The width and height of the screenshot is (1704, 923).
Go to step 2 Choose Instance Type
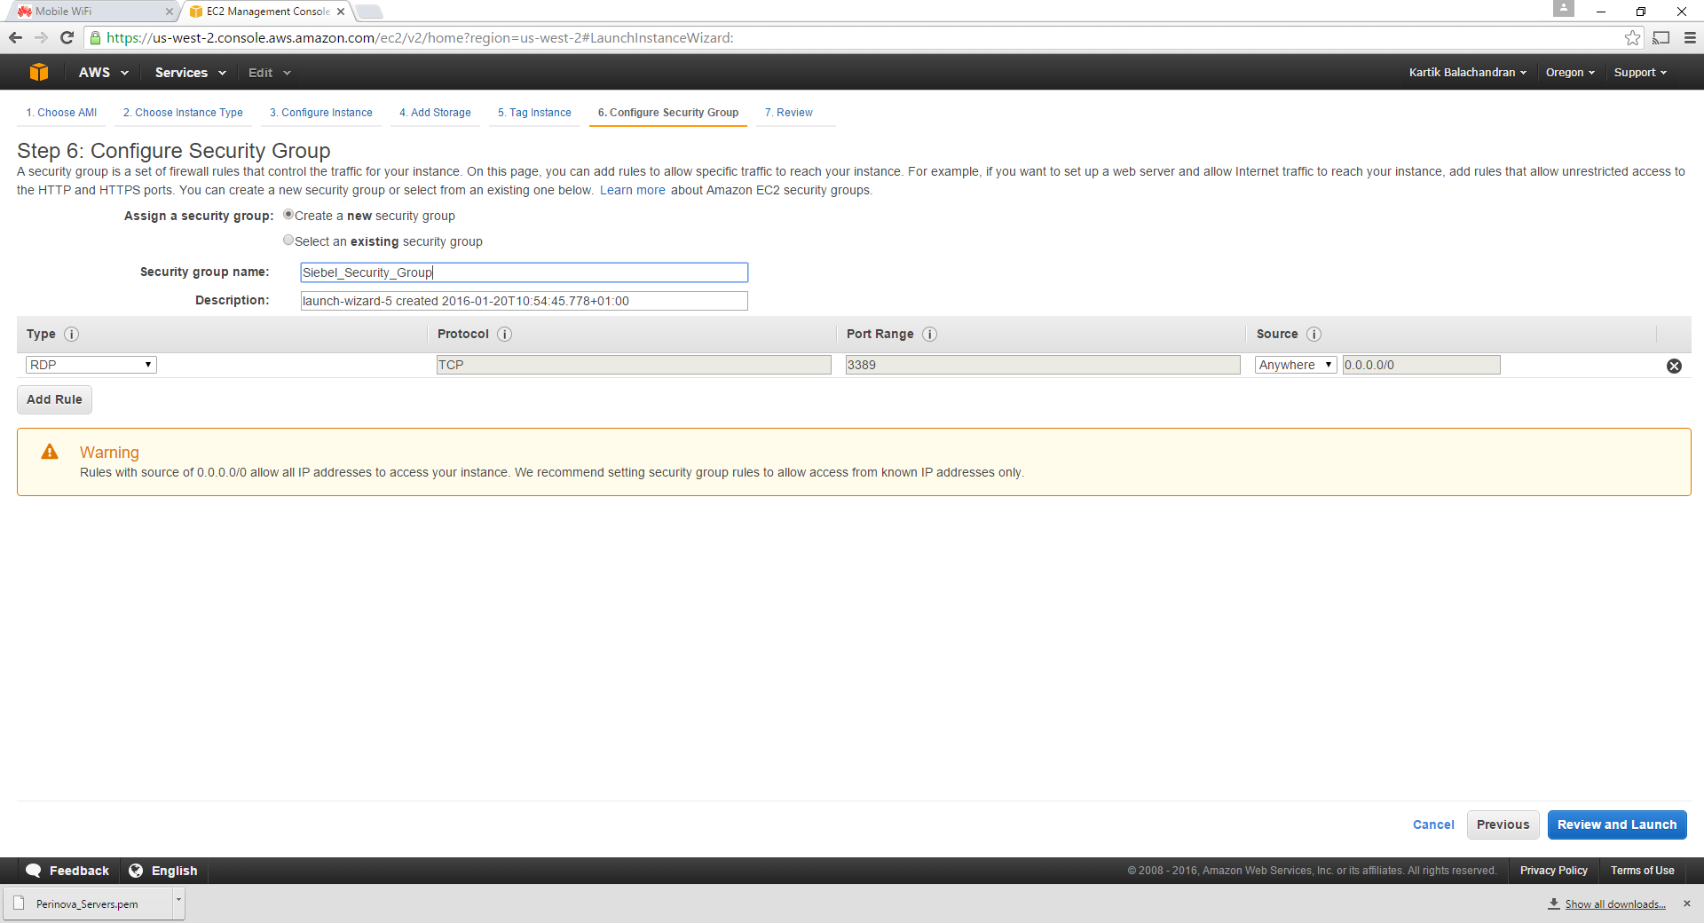(183, 113)
